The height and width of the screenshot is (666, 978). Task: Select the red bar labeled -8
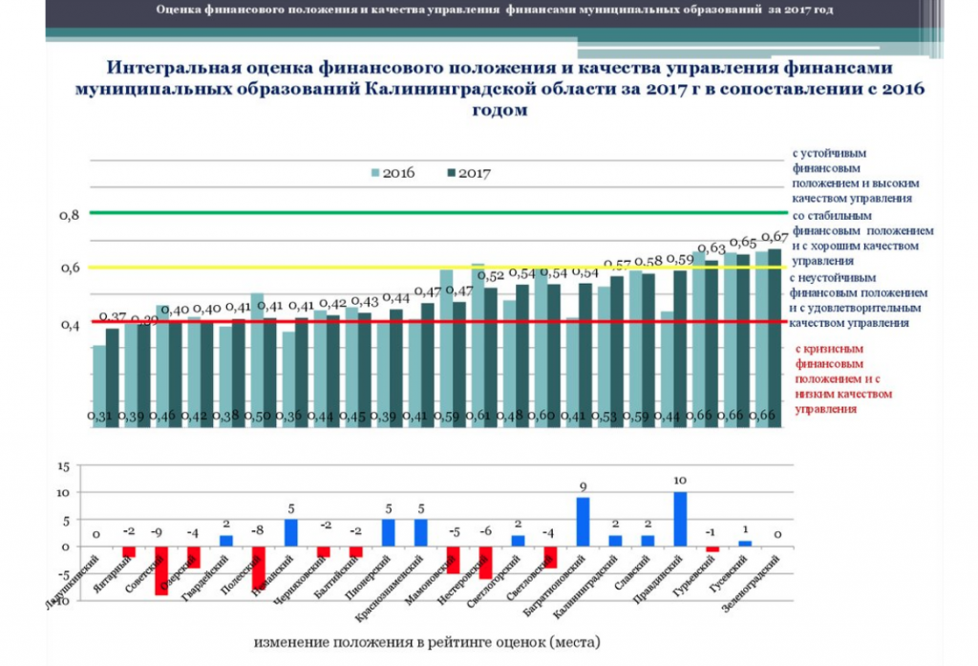258,568
